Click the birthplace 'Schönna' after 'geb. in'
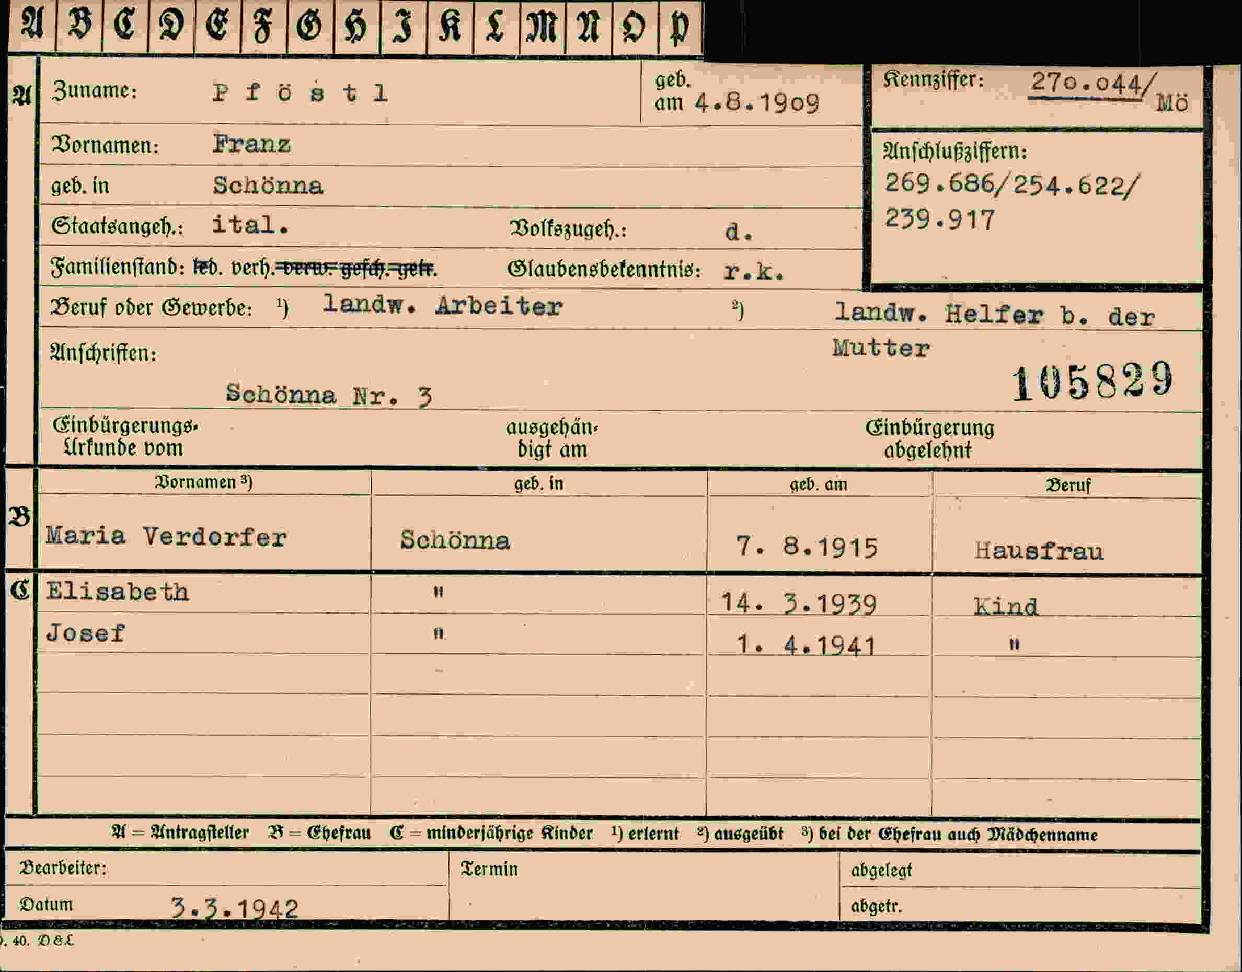This screenshot has width=1242, height=972. tap(268, 186)
